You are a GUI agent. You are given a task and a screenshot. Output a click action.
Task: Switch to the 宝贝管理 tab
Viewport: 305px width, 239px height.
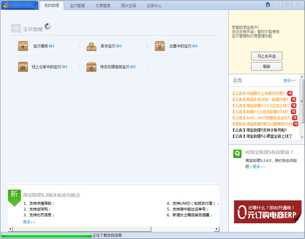tap(77, 6)
